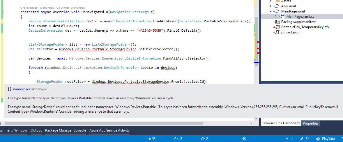The height and width of the screenshot is (142, 343).
Task: Click the top red error marker on scrollbar
Action: [258, 42]
